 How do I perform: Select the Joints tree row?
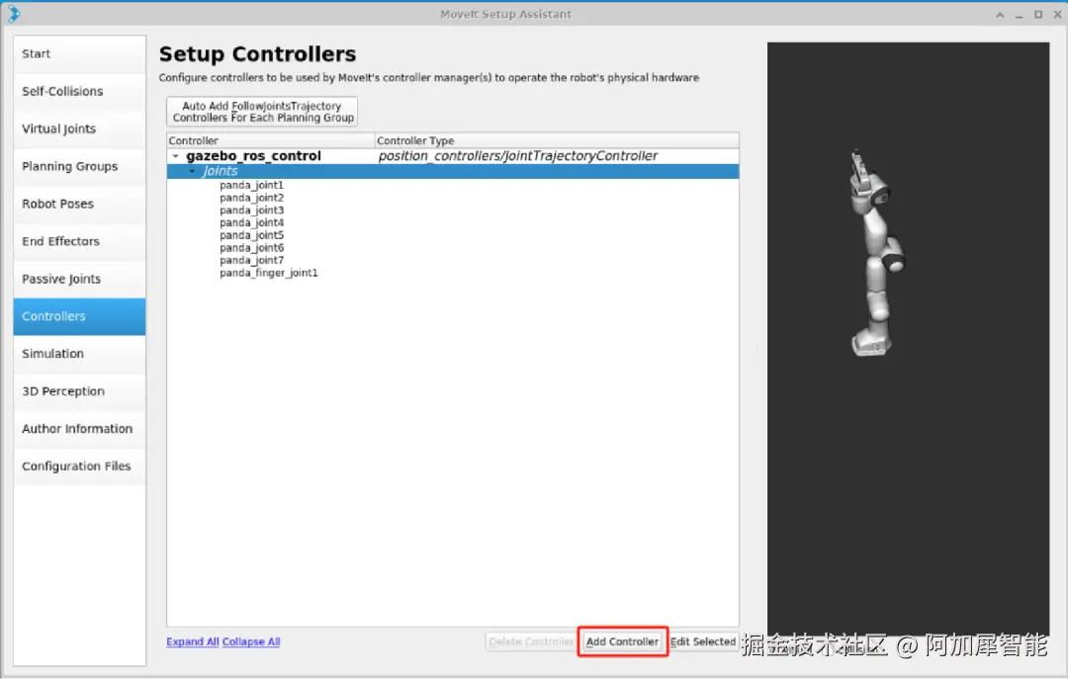[453, 171]
